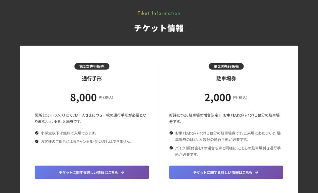Select the 第2次先行販売 badge above 駐車場券

tap(227, 66)
